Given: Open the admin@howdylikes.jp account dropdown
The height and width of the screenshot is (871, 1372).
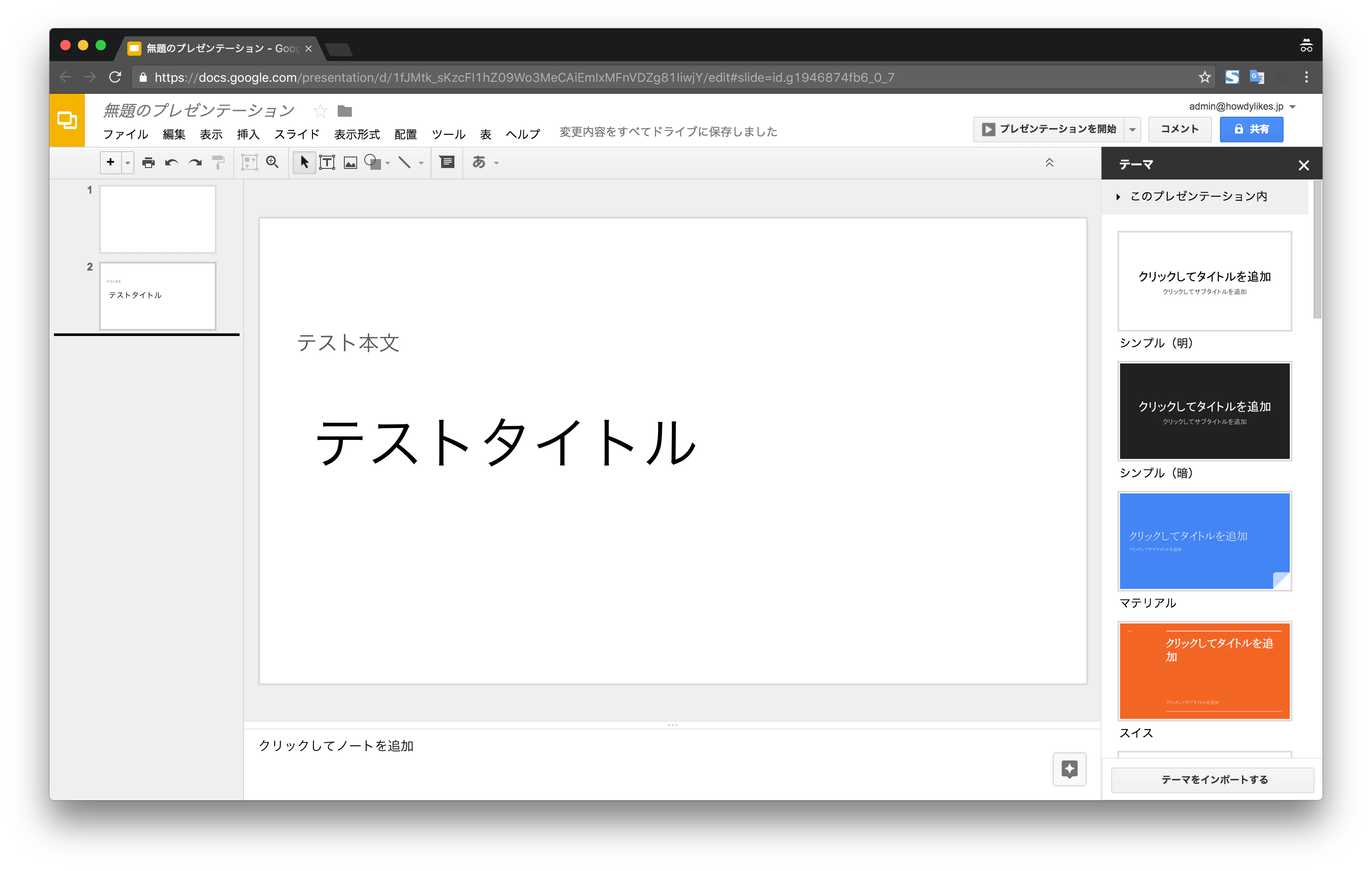Looking at the screenshot, I should point(1242,107).
